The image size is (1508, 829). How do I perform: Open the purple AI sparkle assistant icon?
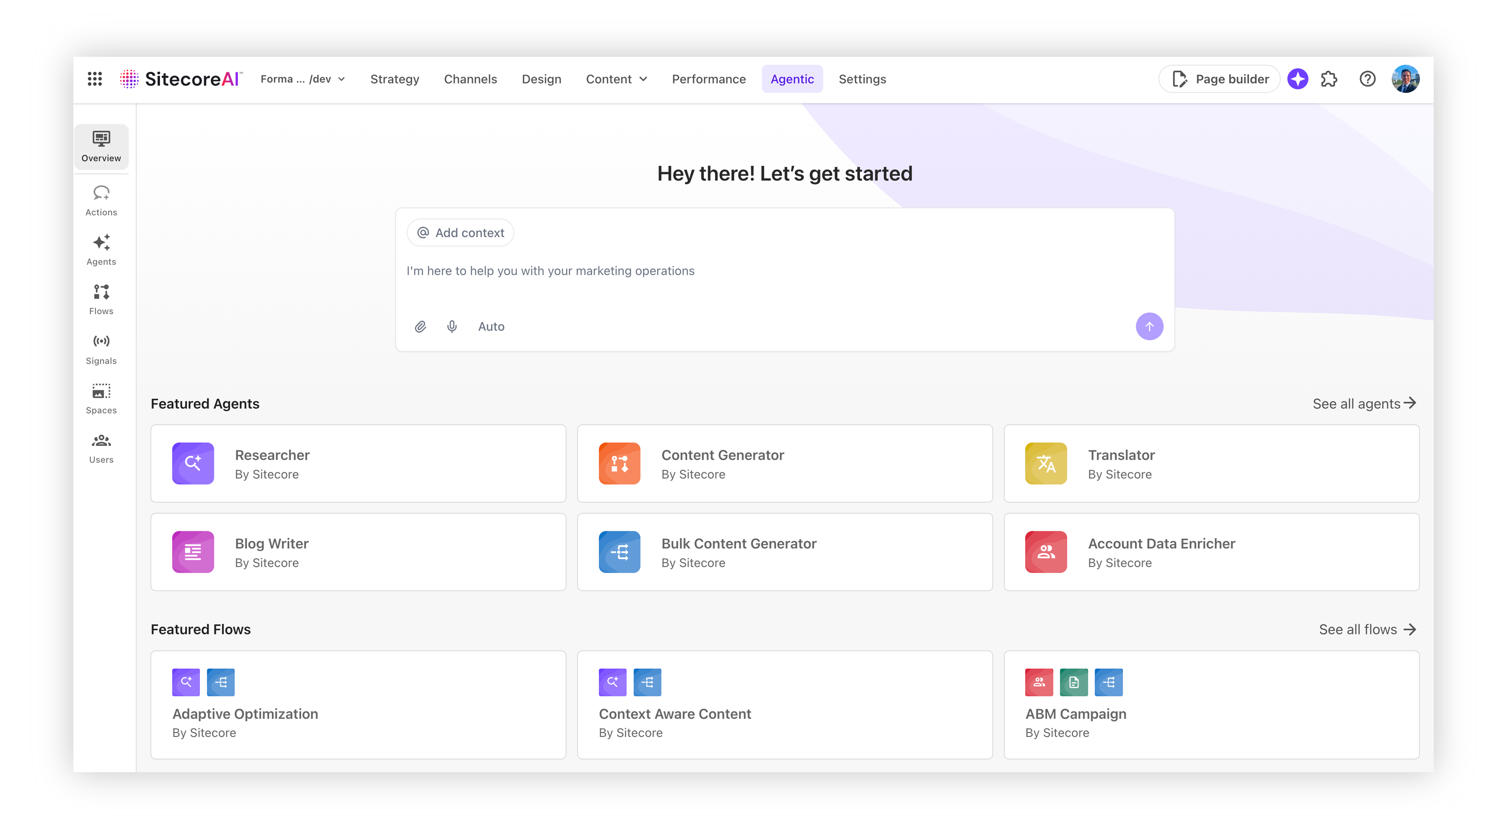[1298, 79]
